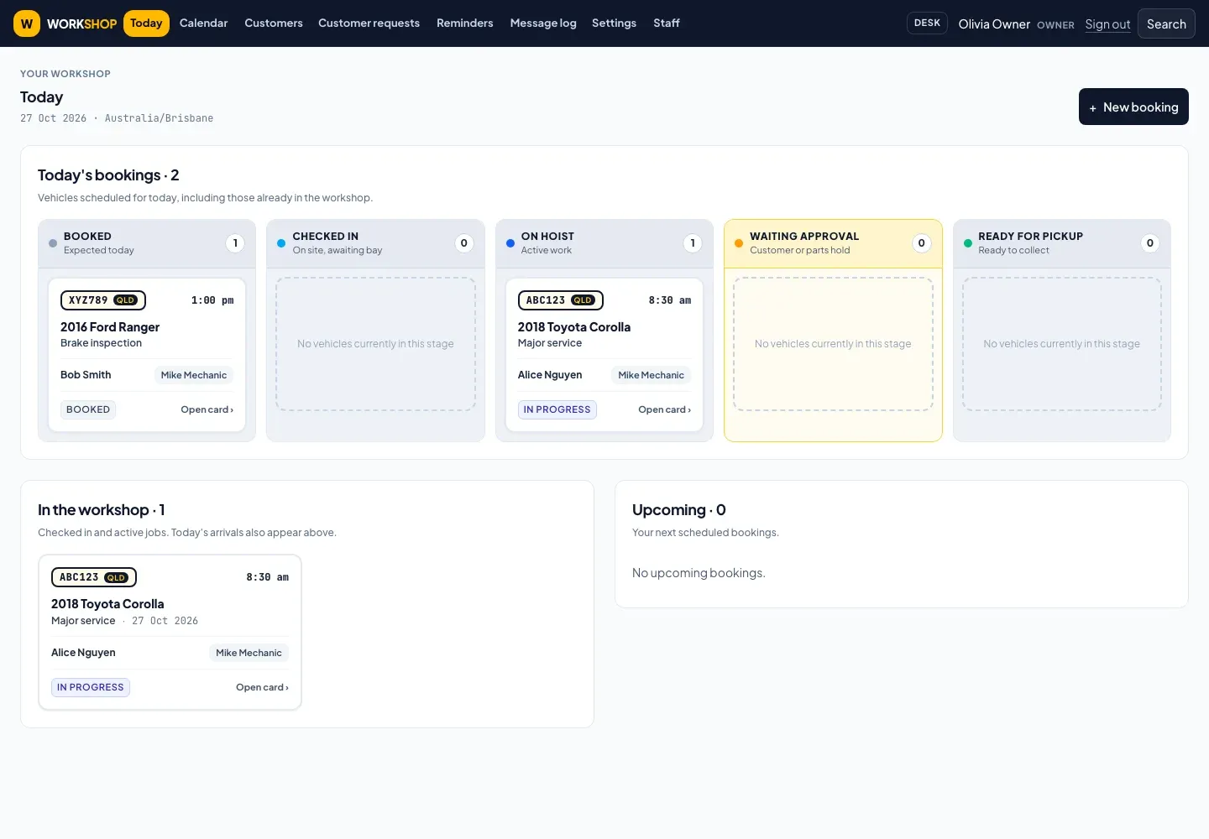Click Mike Mechanic chip on the Ford Ranger card
The height and width of the screenshot is (839, 1209).
[194, 375]
